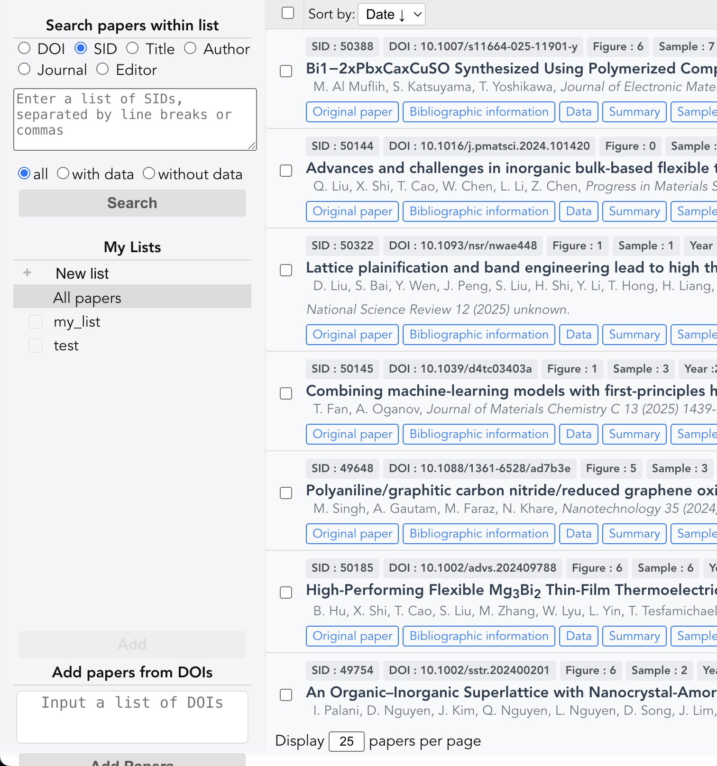
Task: Click the plus icon beside New list
Action: tap(28, 273)
